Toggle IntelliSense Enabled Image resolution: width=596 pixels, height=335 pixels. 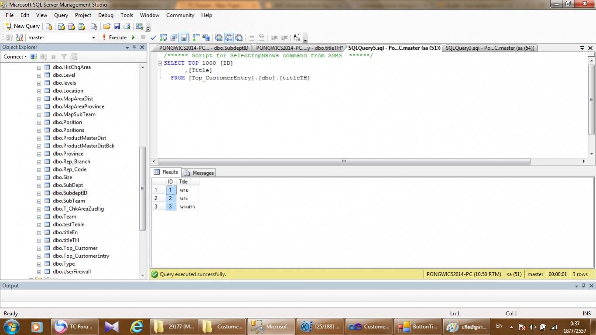pos(184,38)
